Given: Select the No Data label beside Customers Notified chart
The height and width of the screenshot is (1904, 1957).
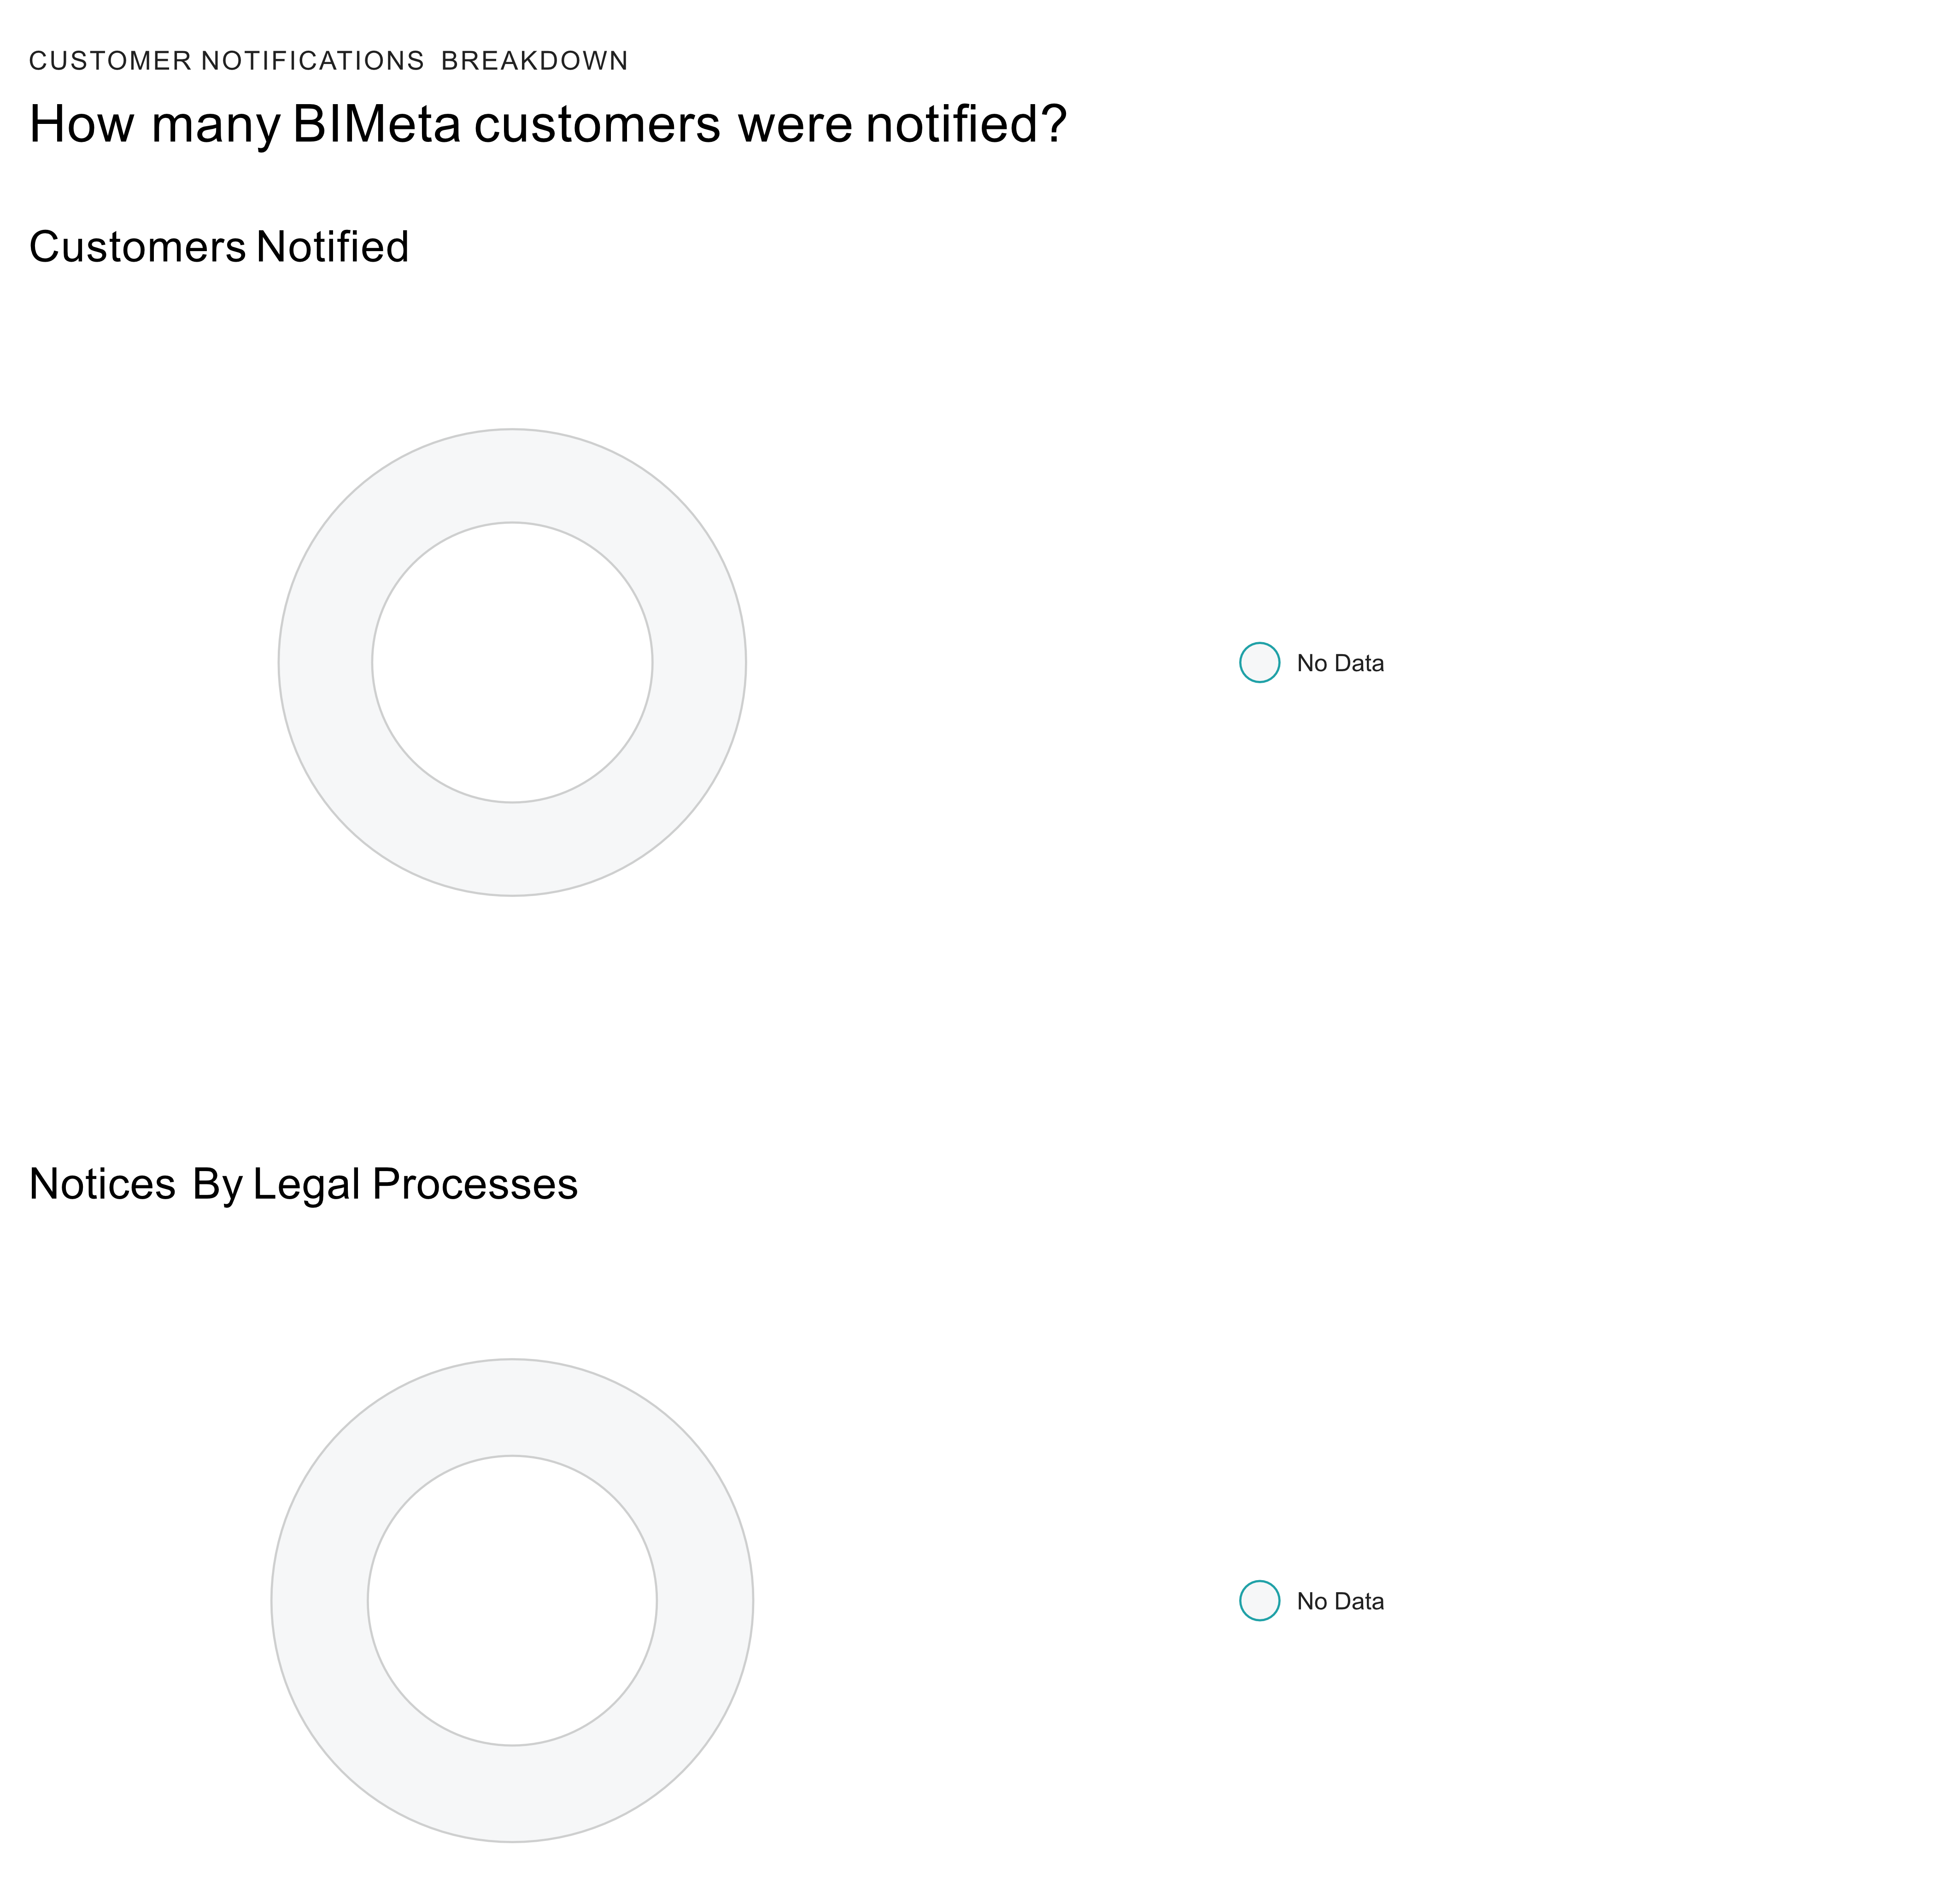Looking at the screenshot, I should click(x=1340, y=663).
